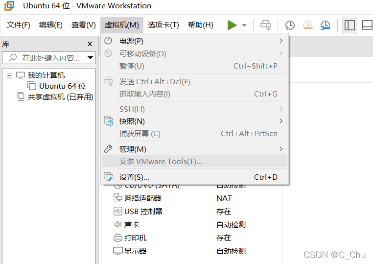Image resolution: width=373 pixels, height=264 pixels.
Task: Toggle the library sidebar view icon
Action: [350, 25]
